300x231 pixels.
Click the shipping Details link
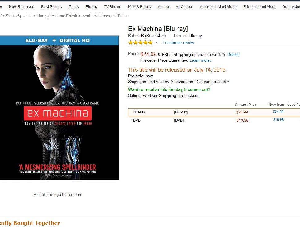pos(233,54)
